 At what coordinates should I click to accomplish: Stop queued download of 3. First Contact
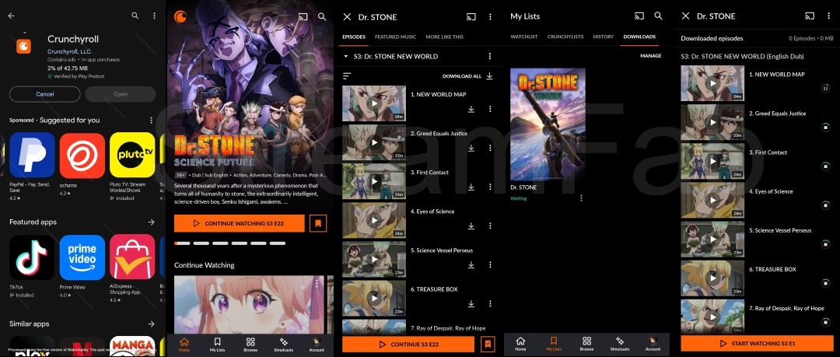pyautogui.click(x=825, y=166)
